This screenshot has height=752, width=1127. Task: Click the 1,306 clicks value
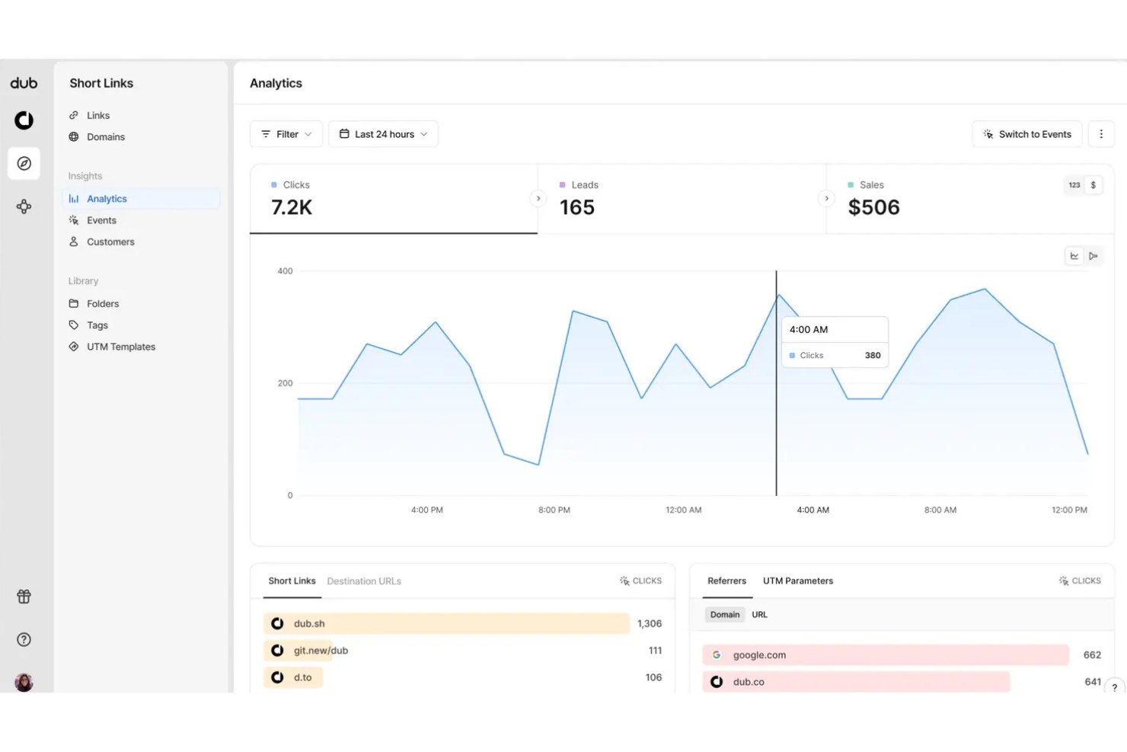pyautogui.click(x=650, y=623)
